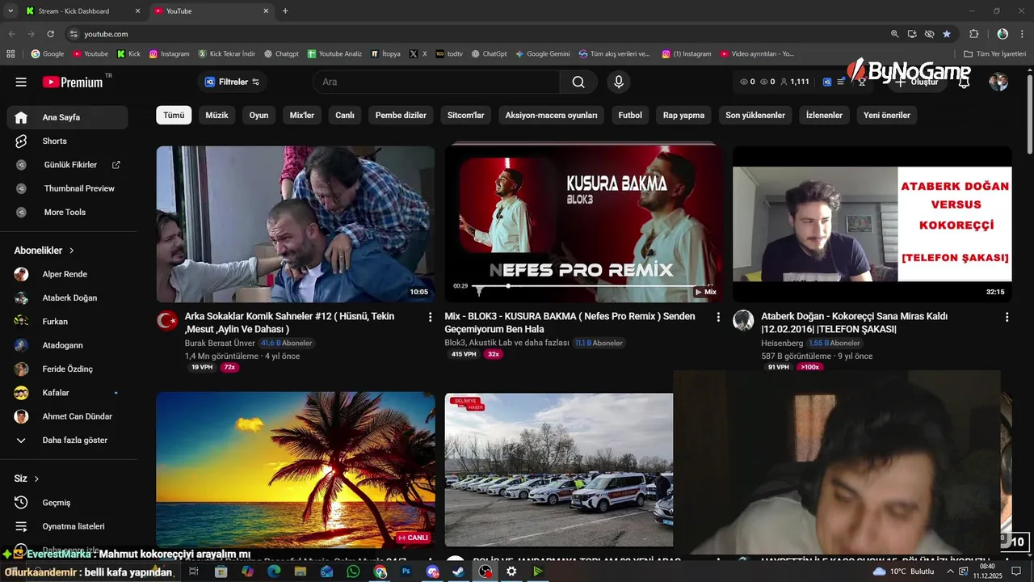Screen dimensions: 1034x582
Task: Open more options for KUSURA BAKMA mix
Action: [x=718, y=318]
